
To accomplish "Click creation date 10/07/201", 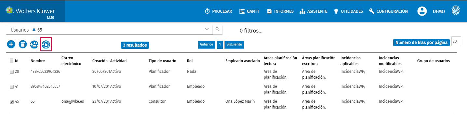I will click(101, 86).
